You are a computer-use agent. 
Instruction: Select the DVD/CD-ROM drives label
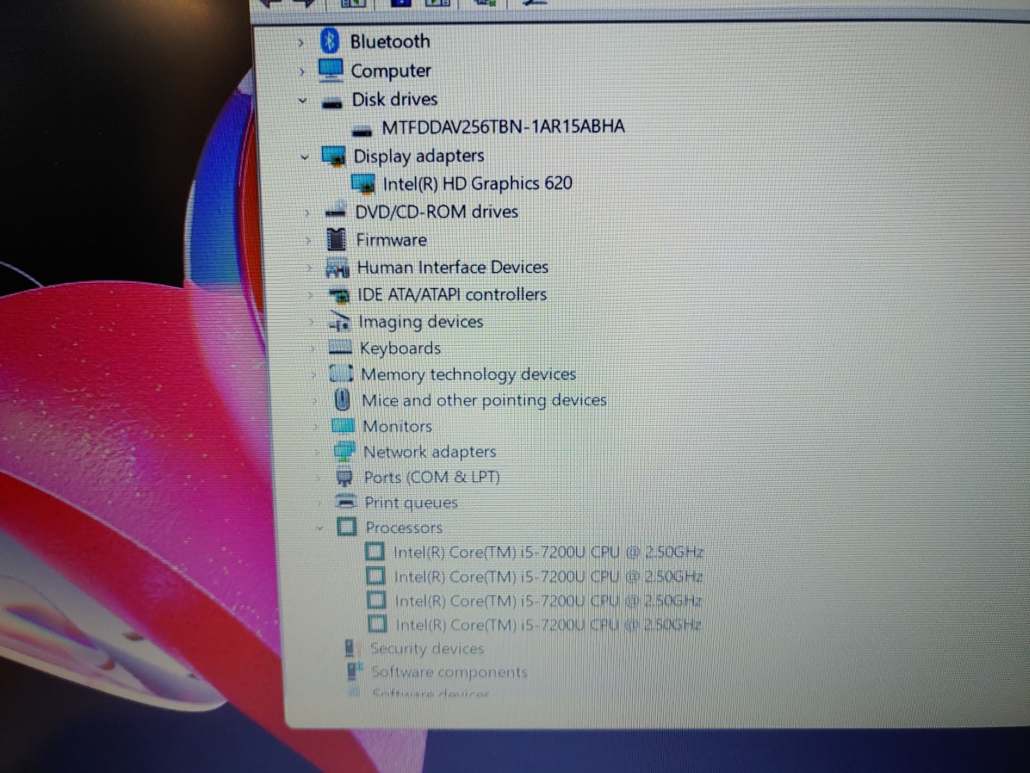(436, 211)
